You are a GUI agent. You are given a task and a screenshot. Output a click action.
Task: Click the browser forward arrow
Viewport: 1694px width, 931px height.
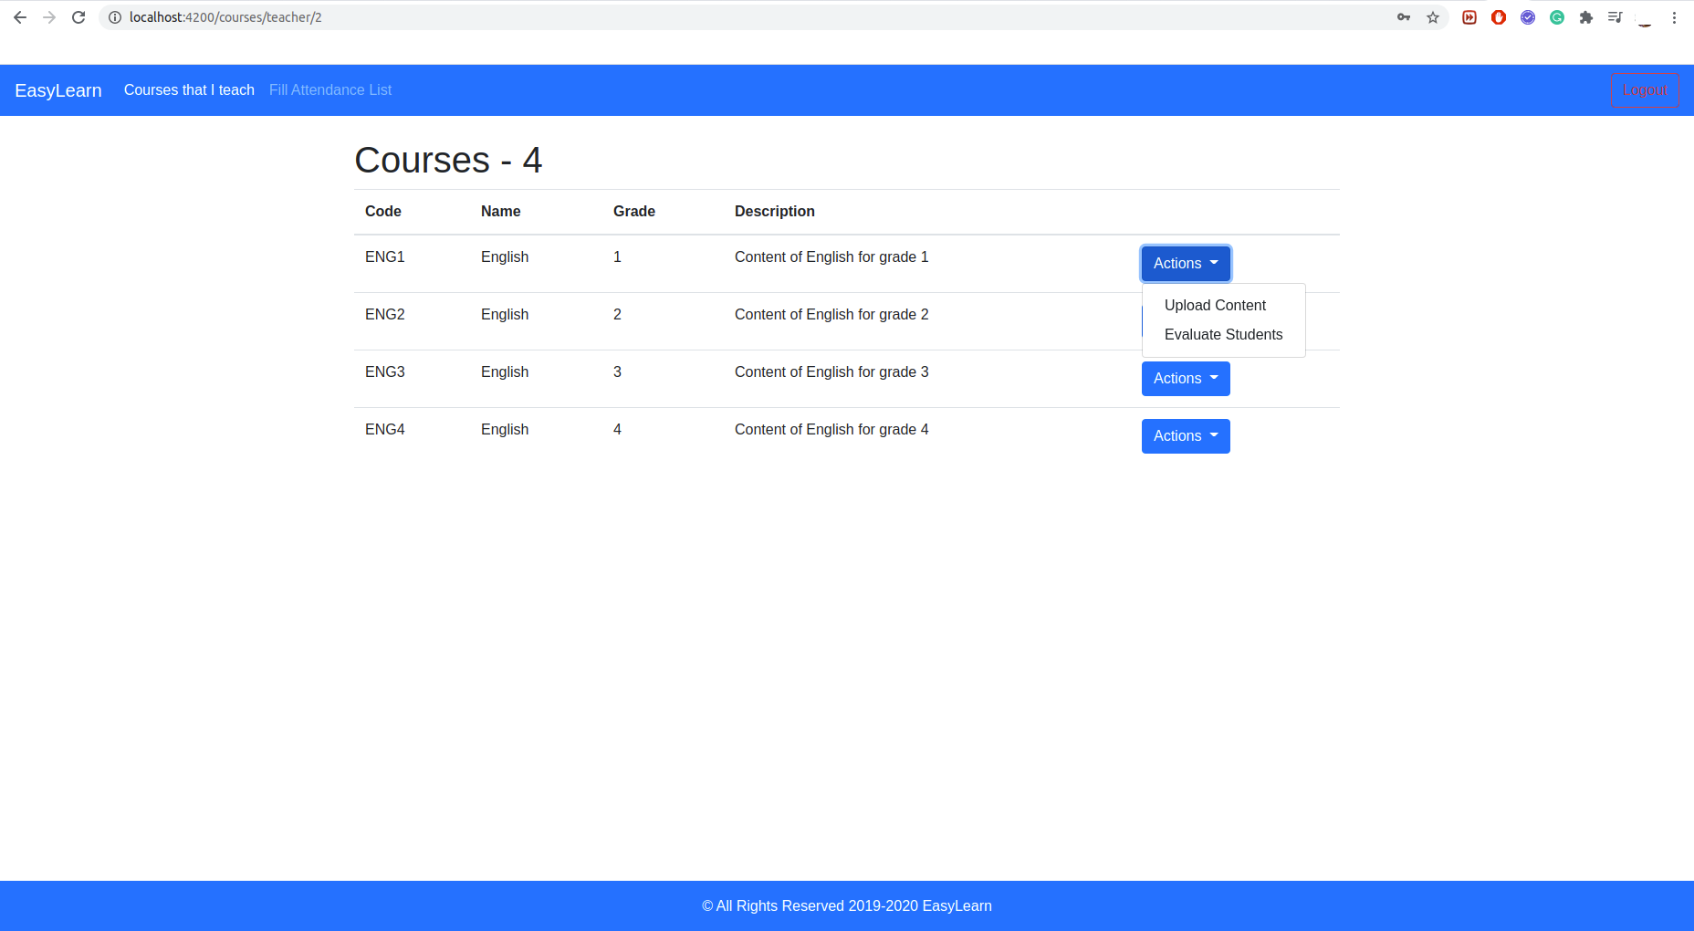click(x=49, y=17)
